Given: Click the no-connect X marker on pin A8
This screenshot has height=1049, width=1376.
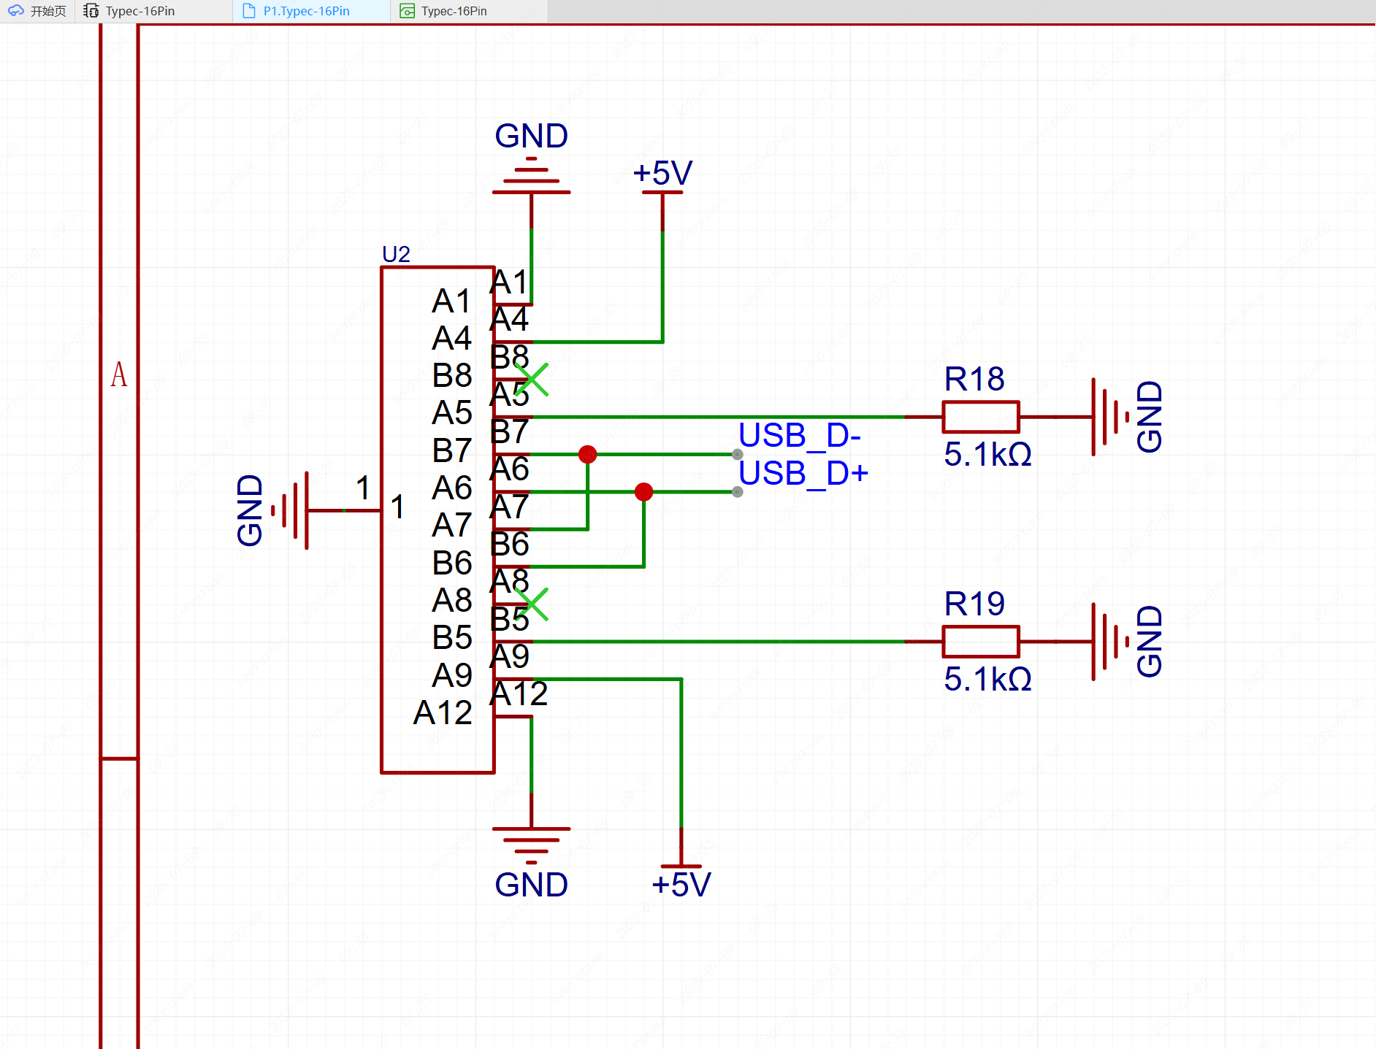Looking at the screenshot, I should (532, 604).
